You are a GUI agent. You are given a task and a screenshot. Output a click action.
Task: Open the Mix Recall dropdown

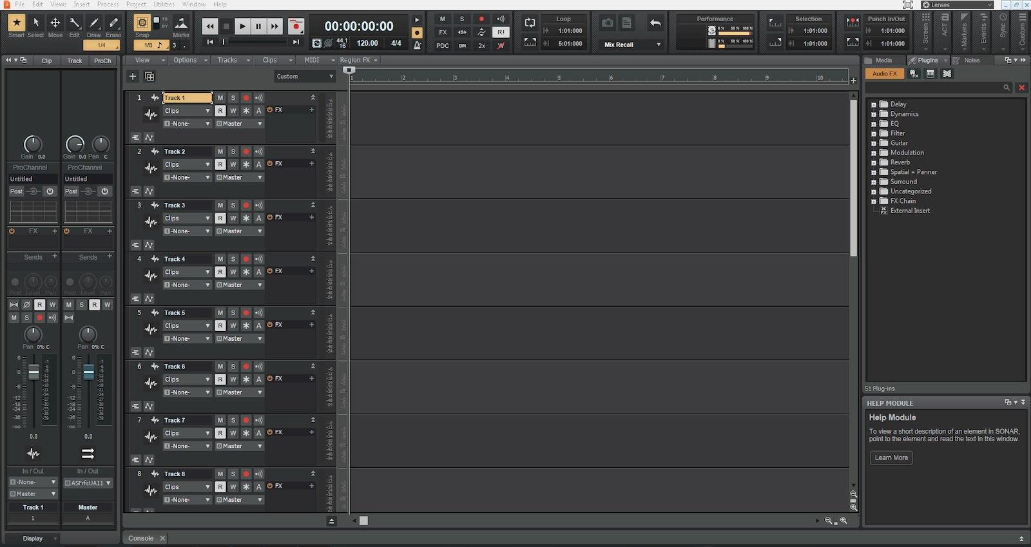[x=632, y=44]
